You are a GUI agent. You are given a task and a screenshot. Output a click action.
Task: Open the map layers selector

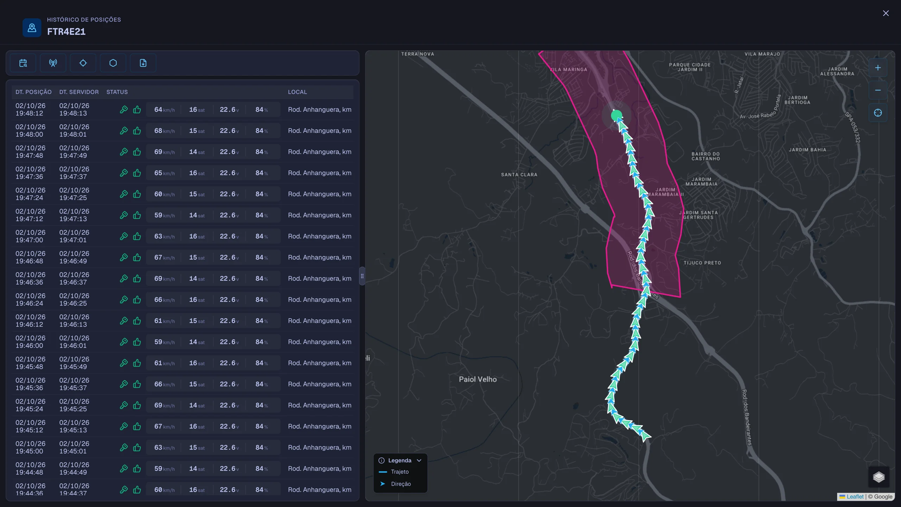pos(878,477)
